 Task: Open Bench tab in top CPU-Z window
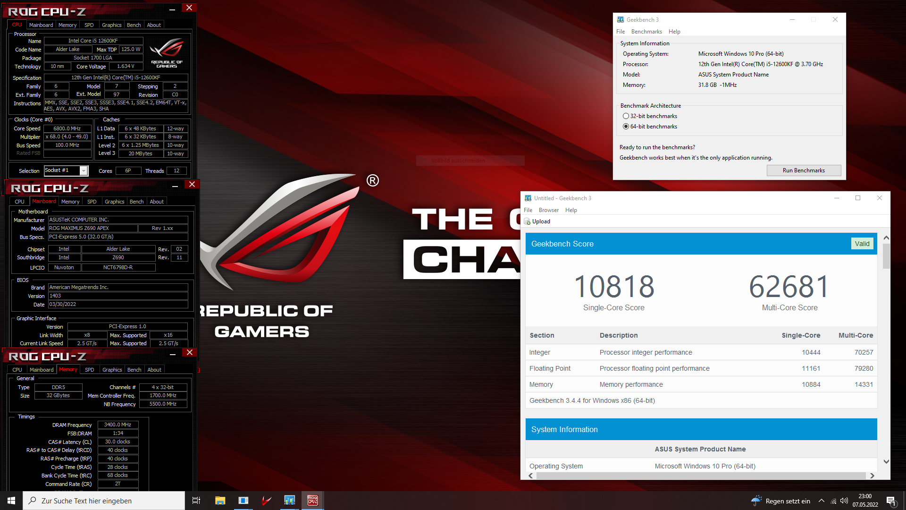pyautogui.click(x=134, y=25)
